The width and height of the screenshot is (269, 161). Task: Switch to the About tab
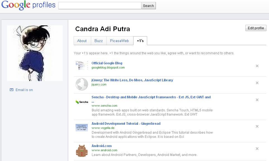(82, 41)
